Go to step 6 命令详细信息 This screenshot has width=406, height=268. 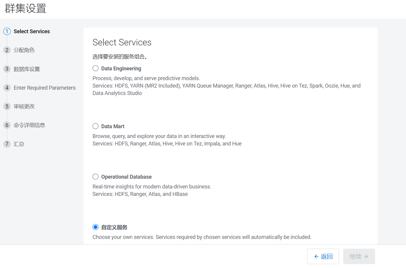(29, 125)
